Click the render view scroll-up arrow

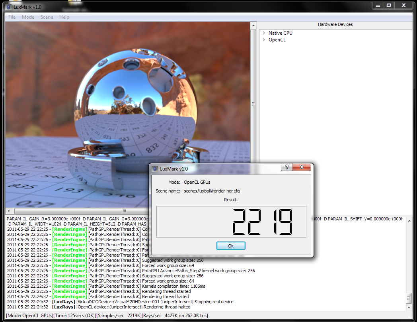[253, 26]
